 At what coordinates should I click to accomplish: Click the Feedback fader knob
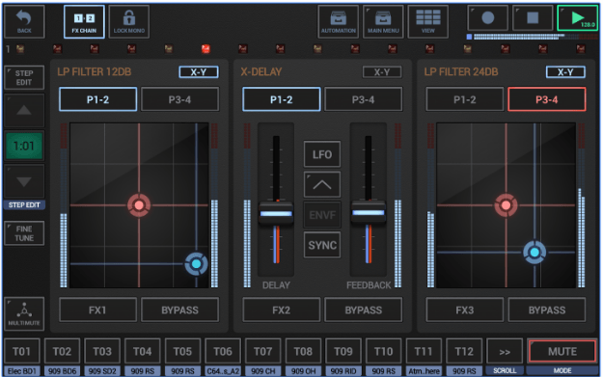click(368, 212)
